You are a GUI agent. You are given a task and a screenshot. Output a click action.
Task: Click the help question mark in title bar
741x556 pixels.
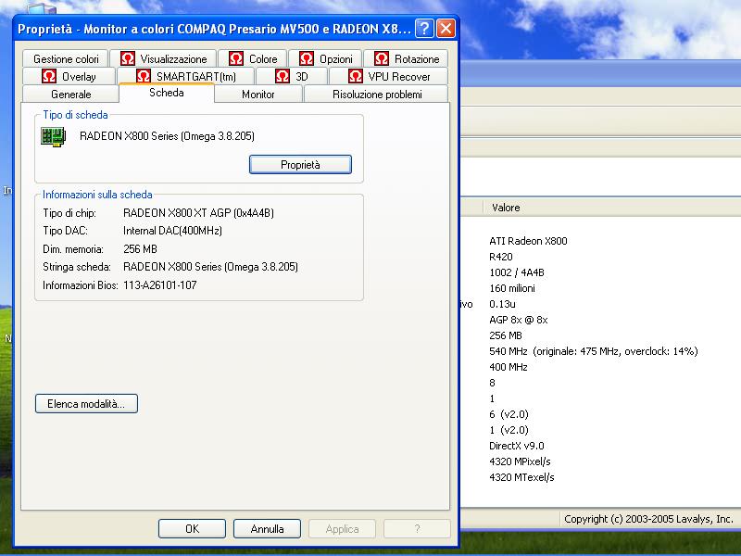pos(424,29)
